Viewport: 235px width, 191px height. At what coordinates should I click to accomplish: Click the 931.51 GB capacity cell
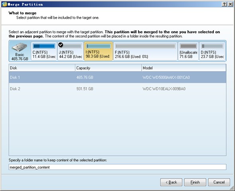click(85, 89)
